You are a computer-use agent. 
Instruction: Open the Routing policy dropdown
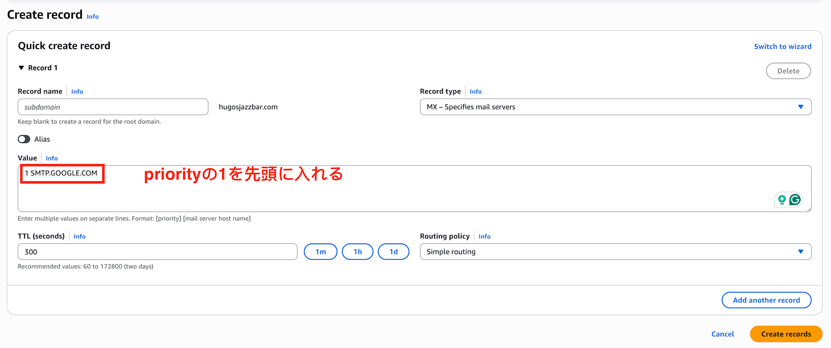615,252
